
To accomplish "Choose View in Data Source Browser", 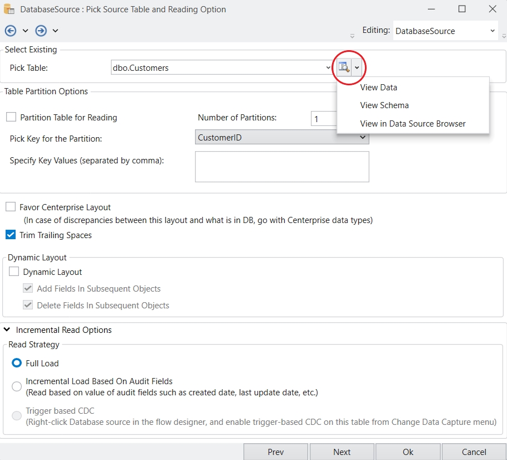I will pos(412,124).
